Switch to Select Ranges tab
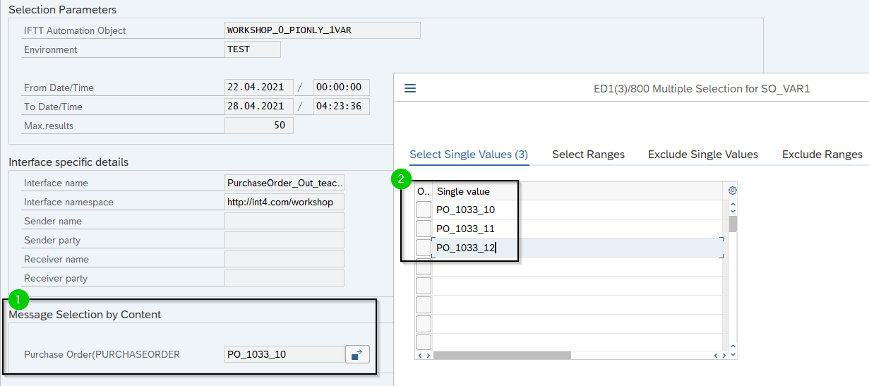Viewport: 869px width, 386px height. (588, 155)
